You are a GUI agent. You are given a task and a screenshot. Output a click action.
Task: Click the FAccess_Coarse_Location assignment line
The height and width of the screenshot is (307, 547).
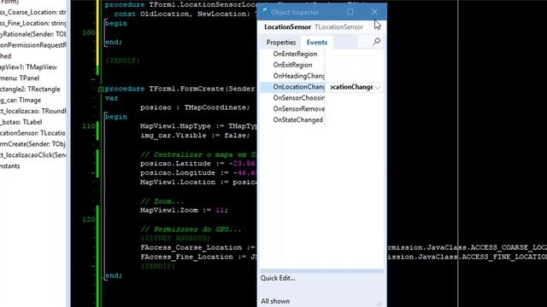(x=197, y=248)
